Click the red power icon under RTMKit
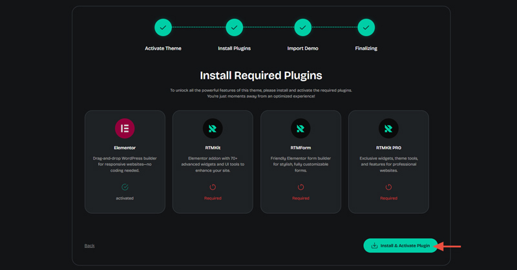 pos(213,187)
